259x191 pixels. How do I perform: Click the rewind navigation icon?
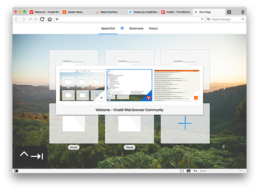pyautogui.click(x=30, y=19)
